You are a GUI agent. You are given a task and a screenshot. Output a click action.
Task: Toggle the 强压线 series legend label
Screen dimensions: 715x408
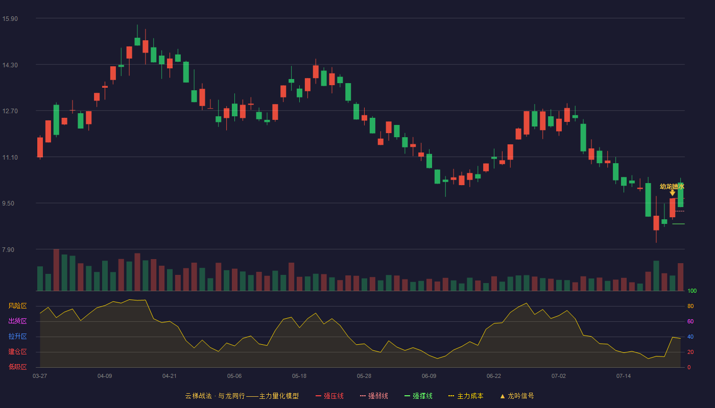(333, 396)
